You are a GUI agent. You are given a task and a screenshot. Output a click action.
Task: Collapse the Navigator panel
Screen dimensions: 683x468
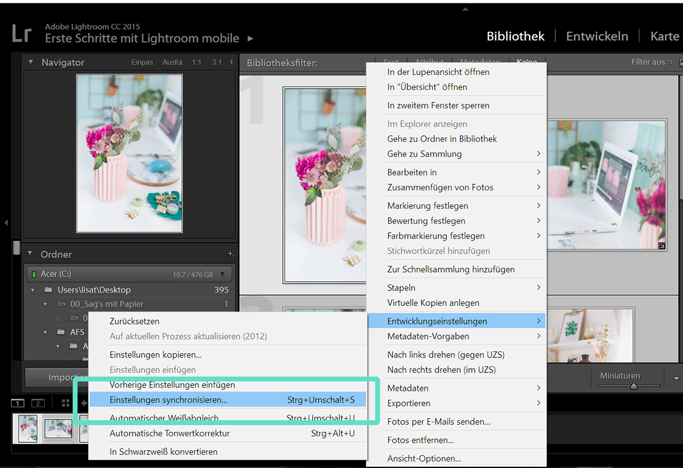[x=31, y=63]
